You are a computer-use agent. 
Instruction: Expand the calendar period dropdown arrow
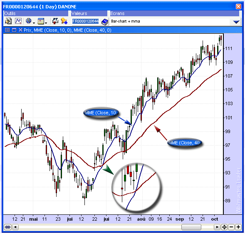click(46, 23)
